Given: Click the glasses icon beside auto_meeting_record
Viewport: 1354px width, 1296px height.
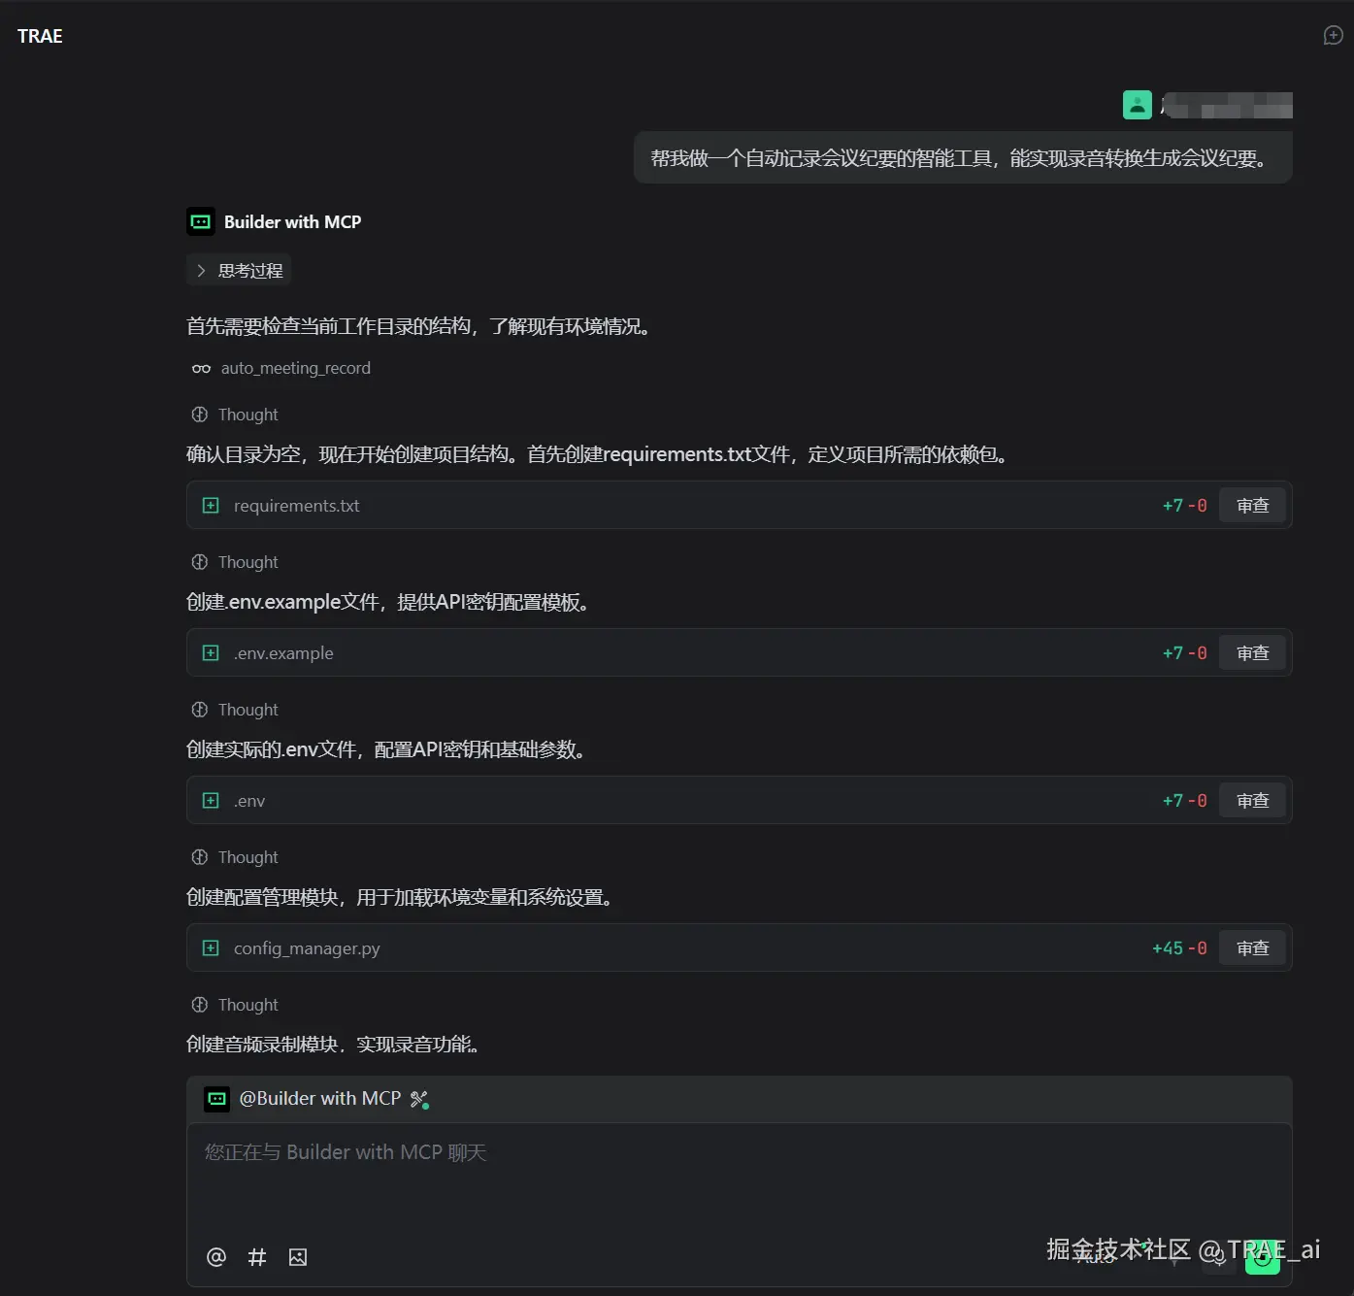Looking at the screenshot, I should (x=201, y=368).
